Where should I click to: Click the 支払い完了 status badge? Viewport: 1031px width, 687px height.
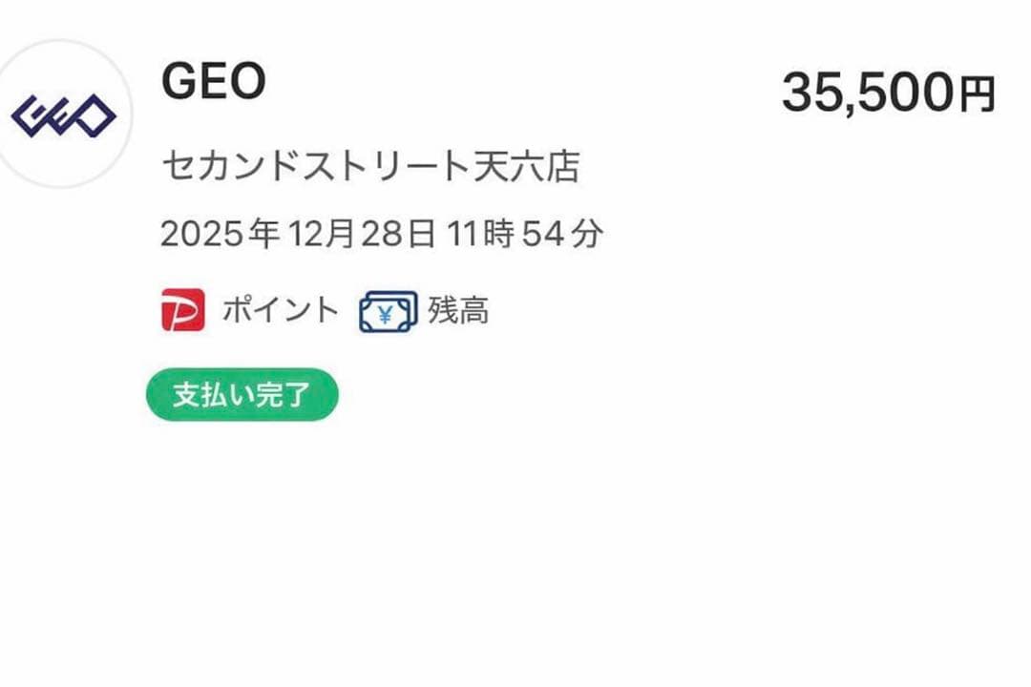pos(242,395)
